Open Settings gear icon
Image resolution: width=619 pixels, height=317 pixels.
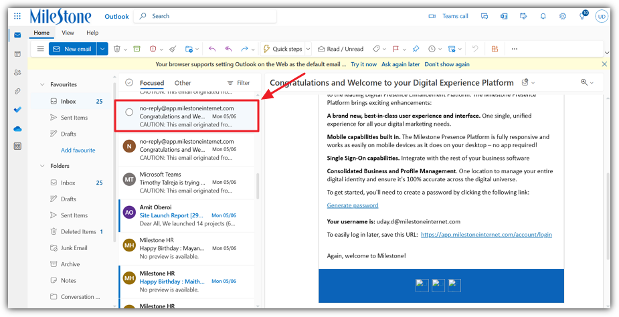pyautogui.click(x=563, y=16)
